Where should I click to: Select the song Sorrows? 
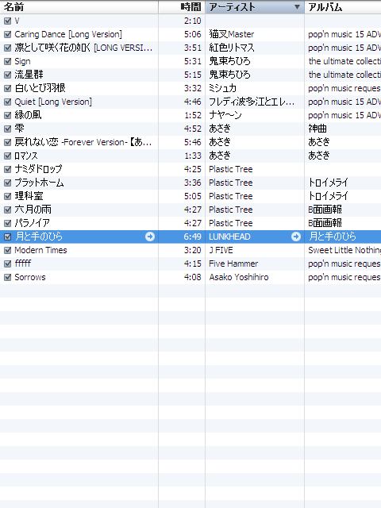pos(30,277)
